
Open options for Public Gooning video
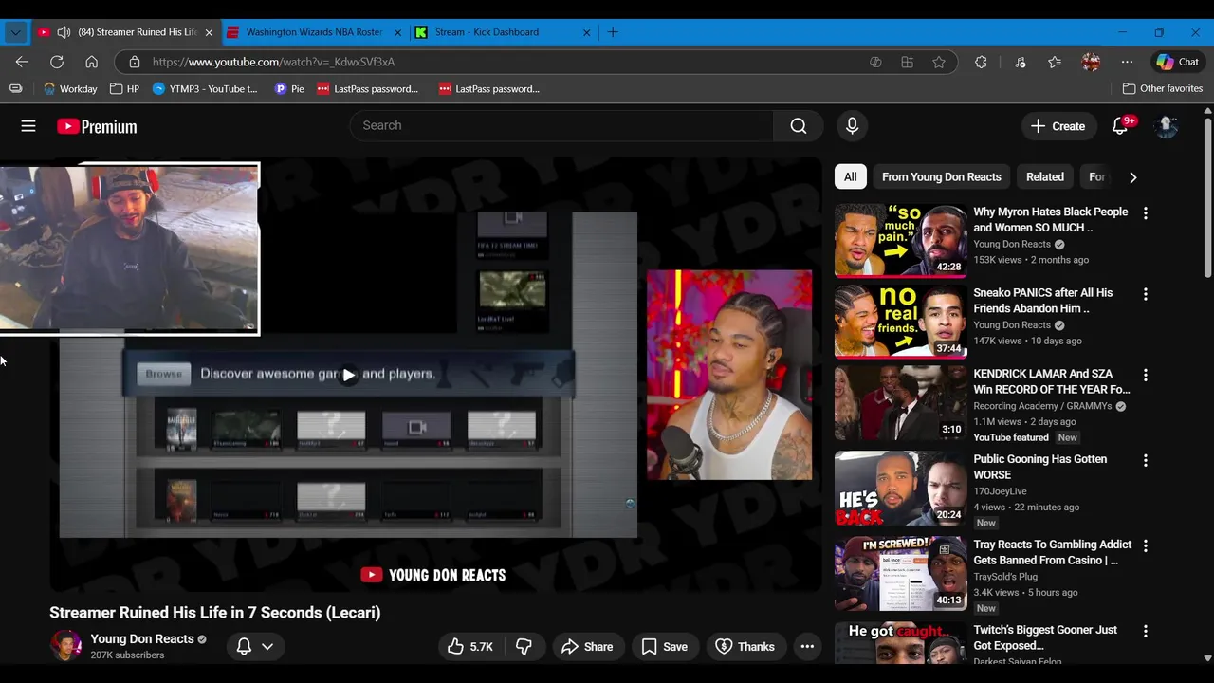1145,461
